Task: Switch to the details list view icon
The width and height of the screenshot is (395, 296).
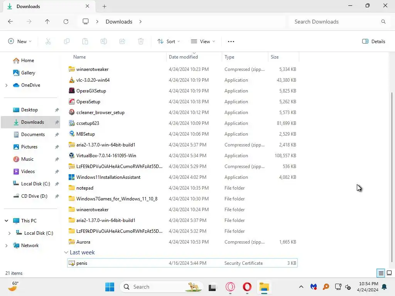Action: 381,273
